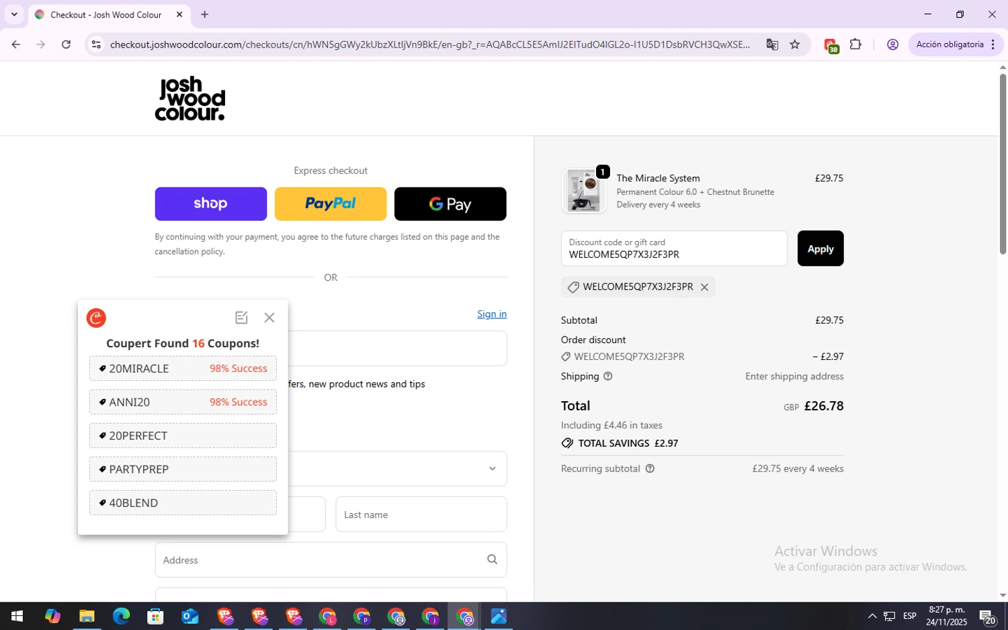Focus the discount code input field
Image resolution: width=1008 pixels, height=630 pixels.
(674, 249)
